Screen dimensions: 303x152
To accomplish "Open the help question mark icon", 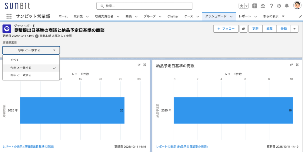I will (271, 6).
